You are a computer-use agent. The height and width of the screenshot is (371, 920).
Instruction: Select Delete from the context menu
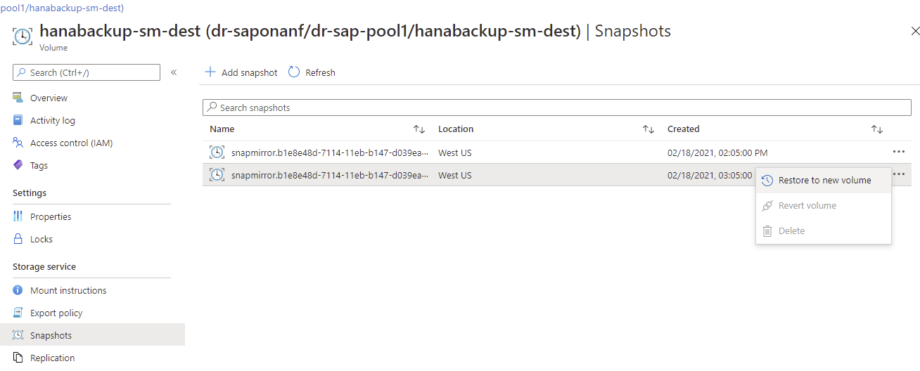(791, 231)
